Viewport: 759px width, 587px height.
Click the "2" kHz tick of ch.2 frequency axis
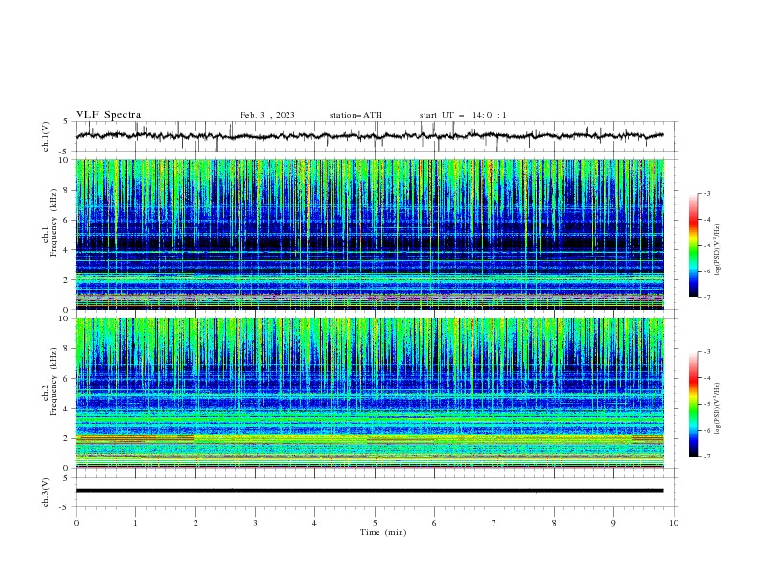pos(66,438)
